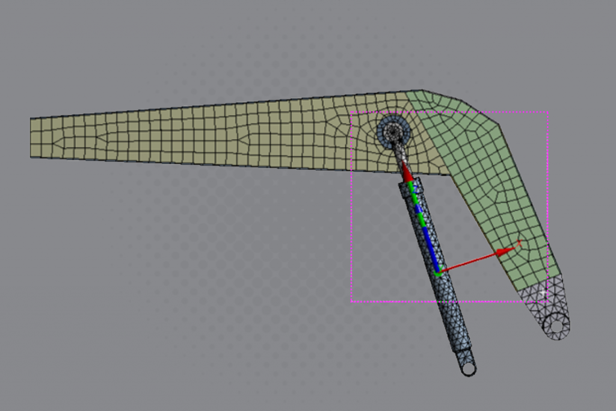This screenshot has width=616, height=411.
Task: Click the "X" label at the red arrow tip
Action: tap(519, 243)
